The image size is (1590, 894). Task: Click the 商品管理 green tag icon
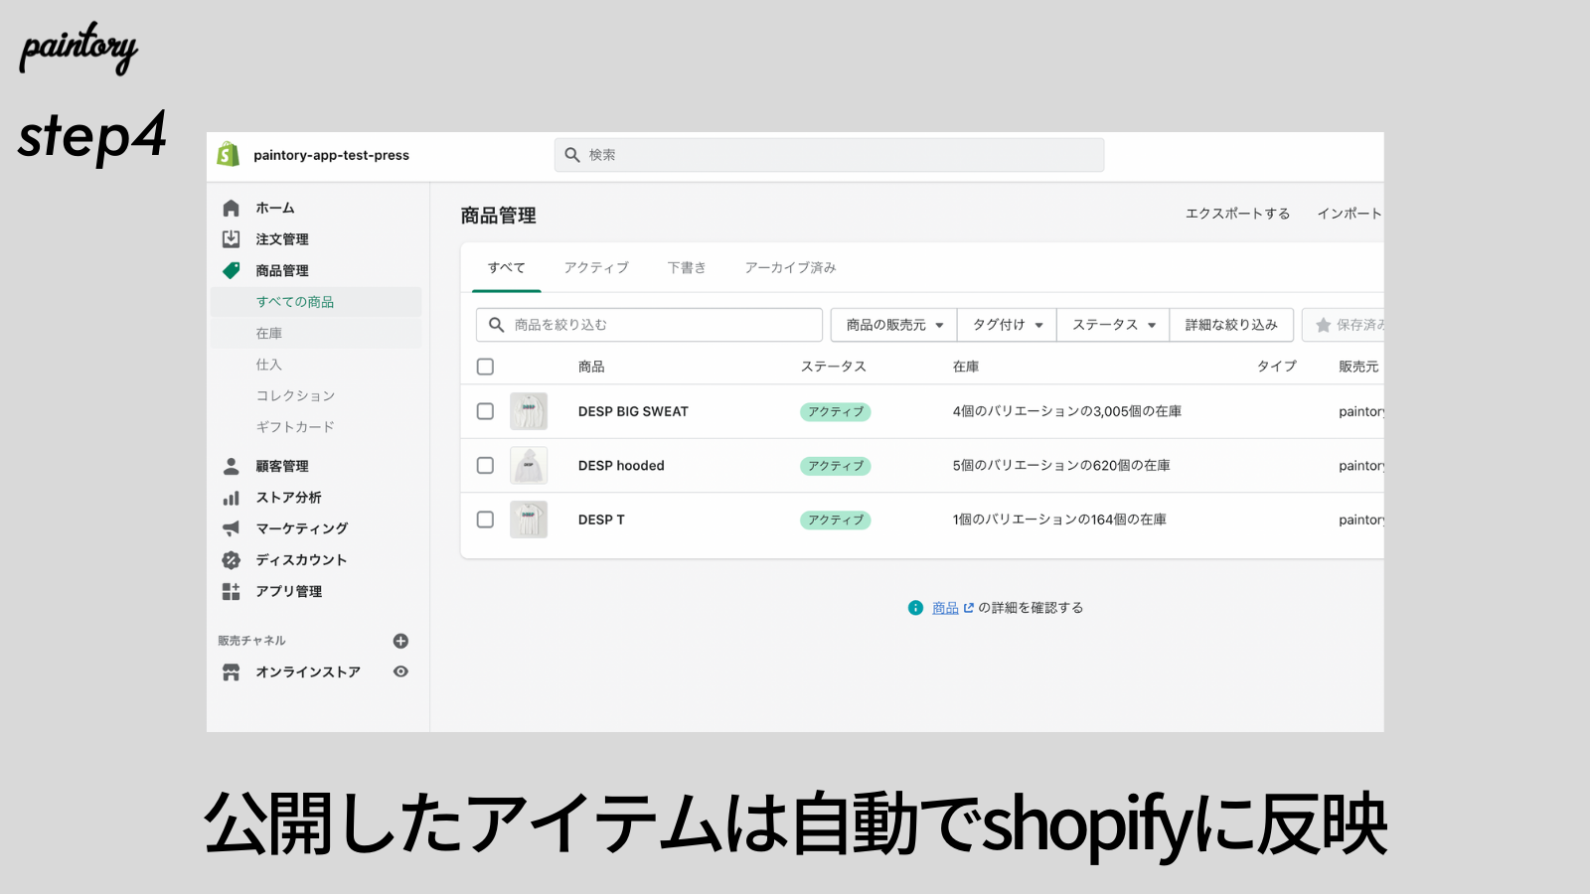point(231,270)
